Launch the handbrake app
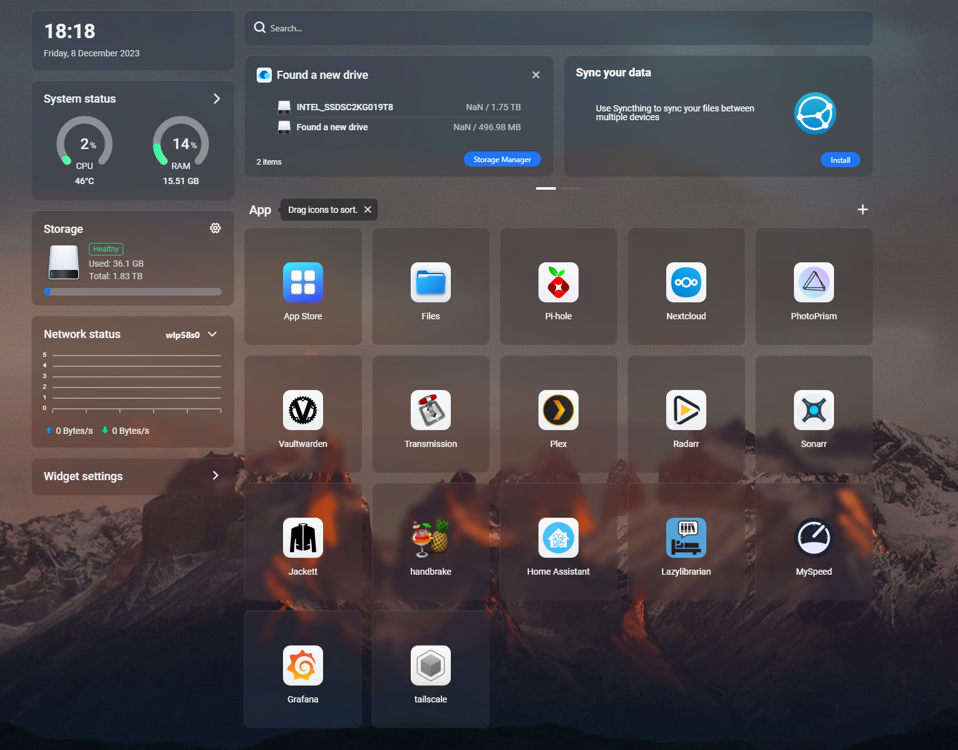Screen dimensions: 958x750 (x=431, y=538)
